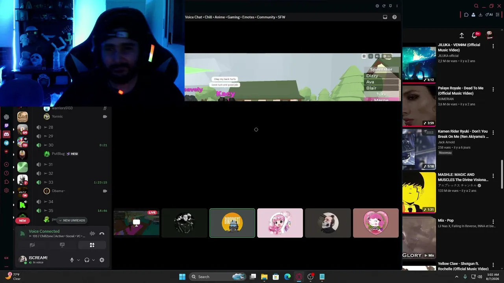Open the Discord activities button
Viewport: 504px width, 283px height.
pos(92,245)
